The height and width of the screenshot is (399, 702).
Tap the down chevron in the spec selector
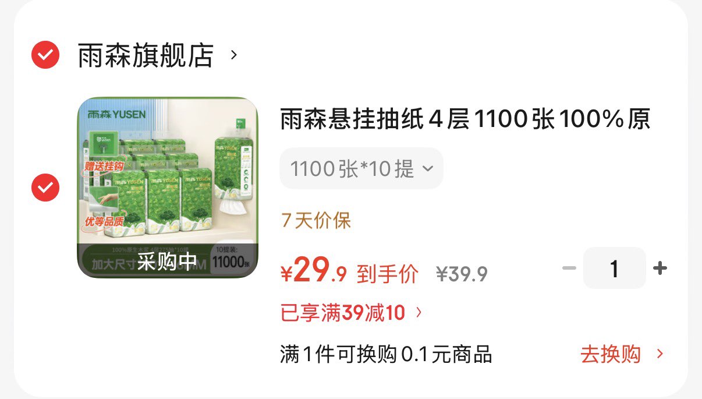point(428,169)
